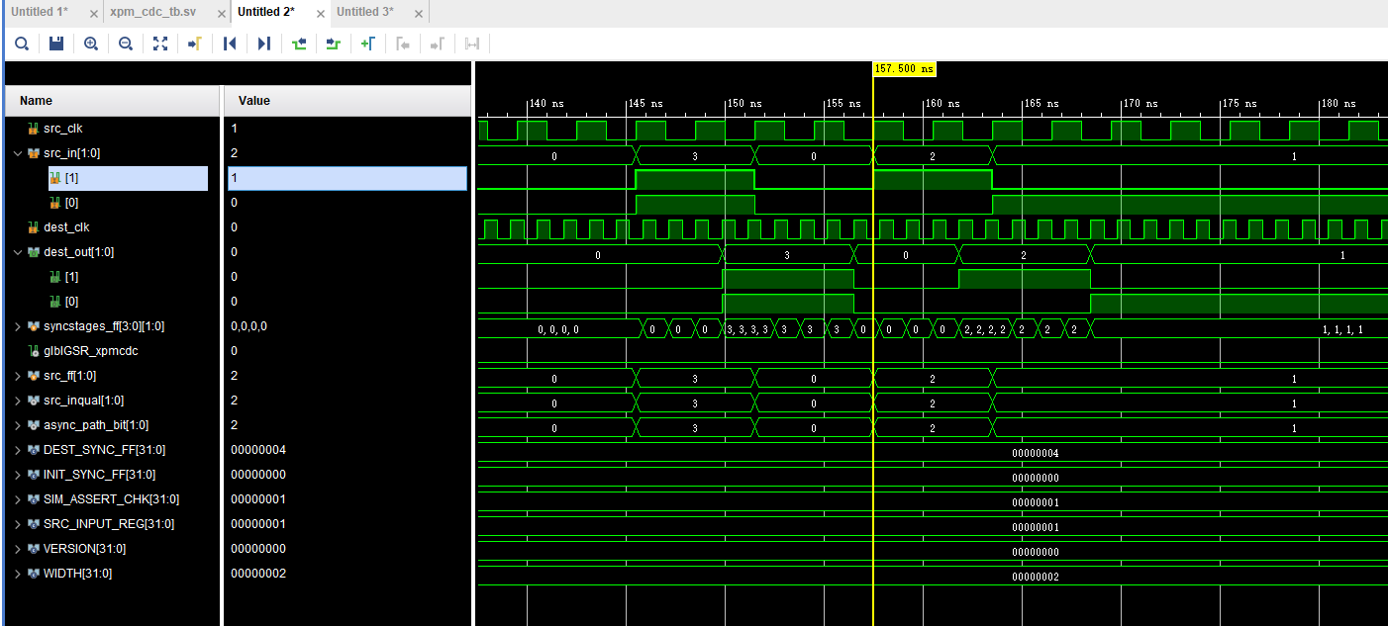This screenshot has width=1388, height=626.
Task: Jump to previous transition
Action: [298, 44]
